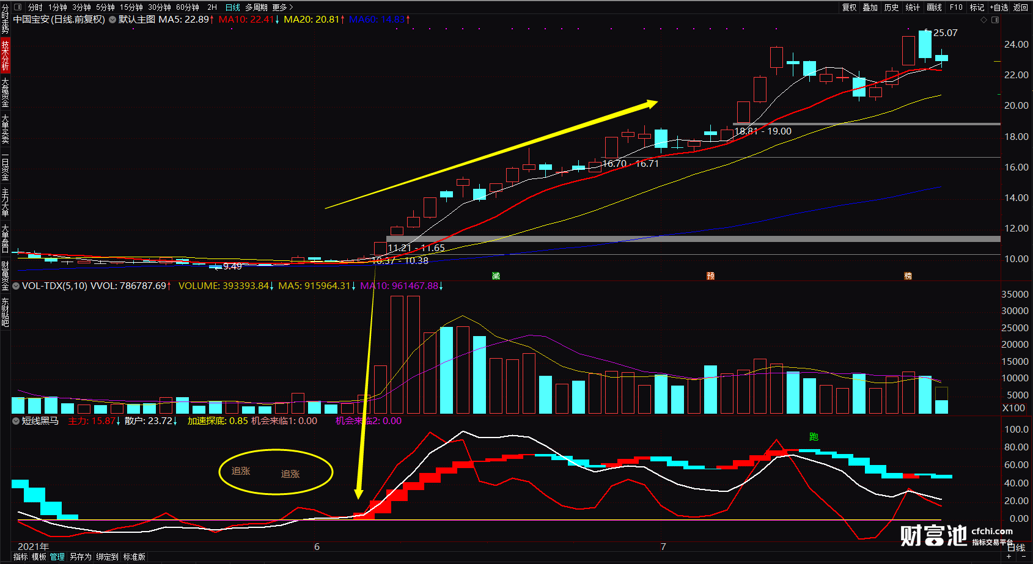Screen dimensions: 1033x564
Task: Click the 18.81 - 19.00 gap label
Action: [x=763, y=131]
